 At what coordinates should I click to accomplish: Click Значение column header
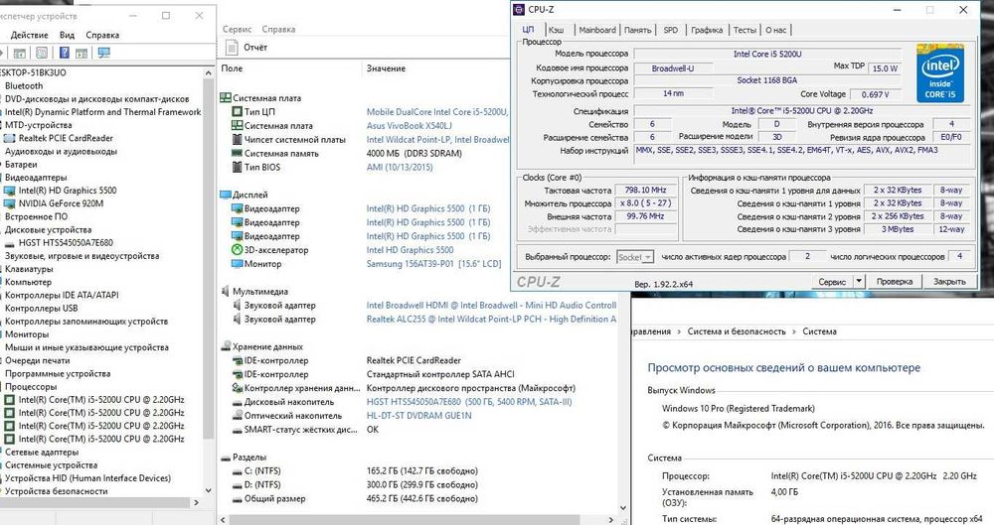[x=386, y=67]
